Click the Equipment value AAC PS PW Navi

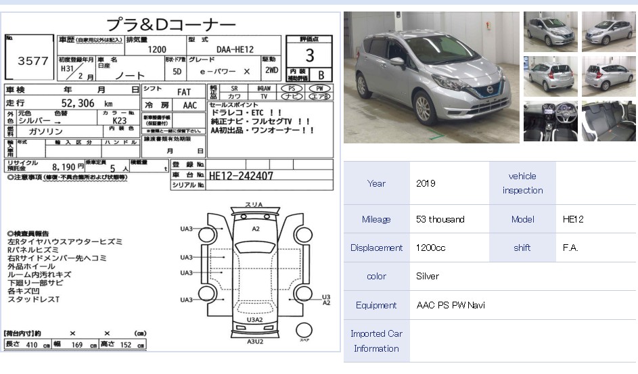click(451, 305)
